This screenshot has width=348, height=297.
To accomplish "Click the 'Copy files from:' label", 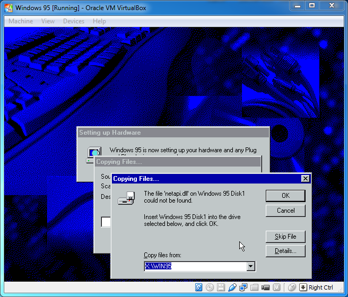I will [x=162, y=255].
